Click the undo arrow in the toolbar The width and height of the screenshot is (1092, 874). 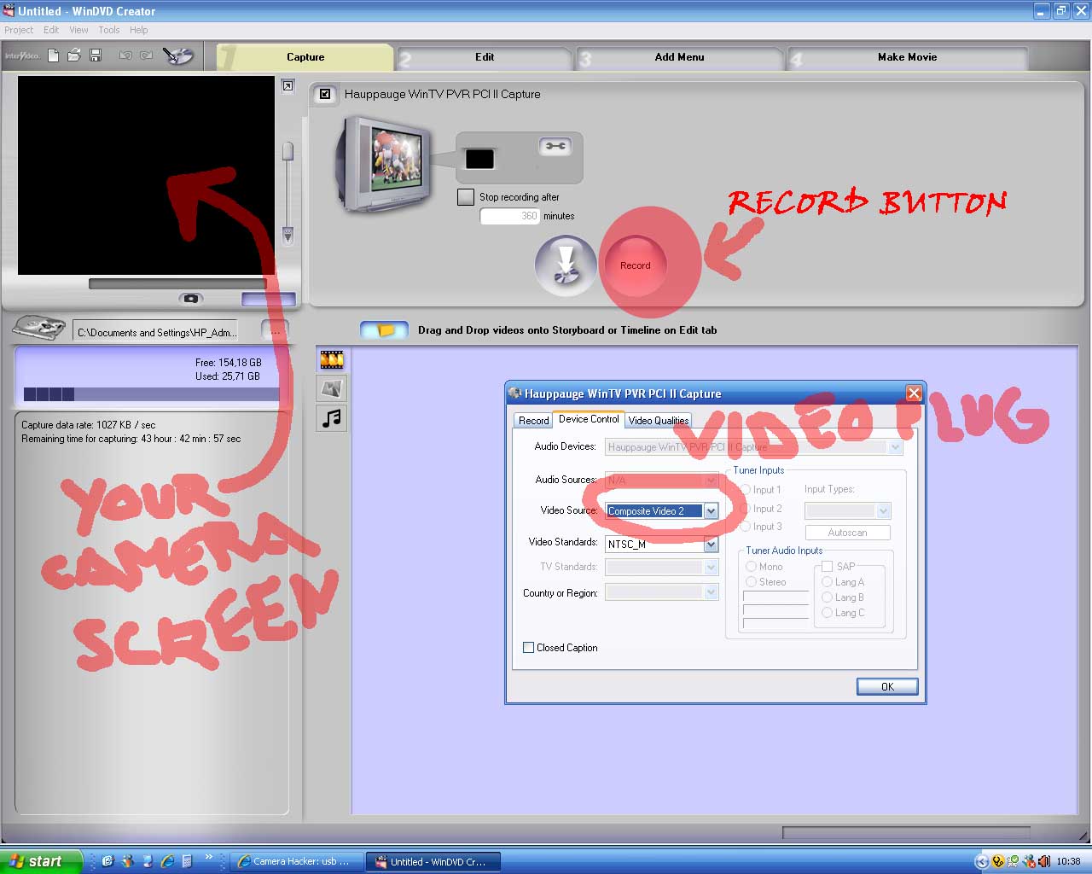click(x=125, y=55)
